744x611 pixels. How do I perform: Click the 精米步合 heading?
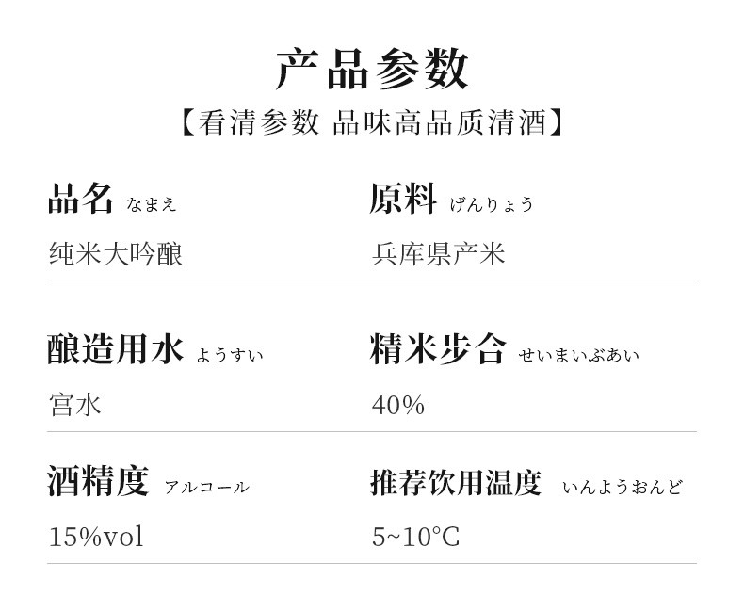click(438, 349)
